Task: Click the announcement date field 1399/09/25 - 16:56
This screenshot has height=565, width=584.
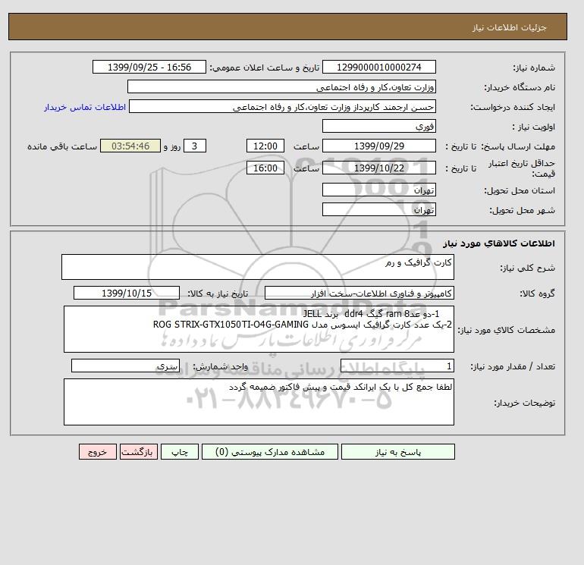Action: coord(149,67)
